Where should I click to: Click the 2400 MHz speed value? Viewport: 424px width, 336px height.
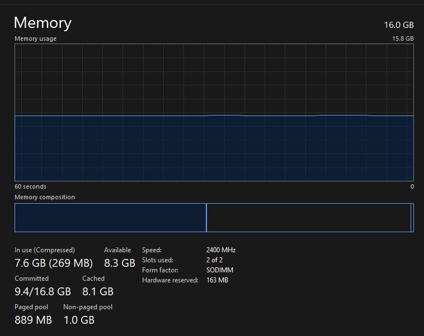coord(221,250)
